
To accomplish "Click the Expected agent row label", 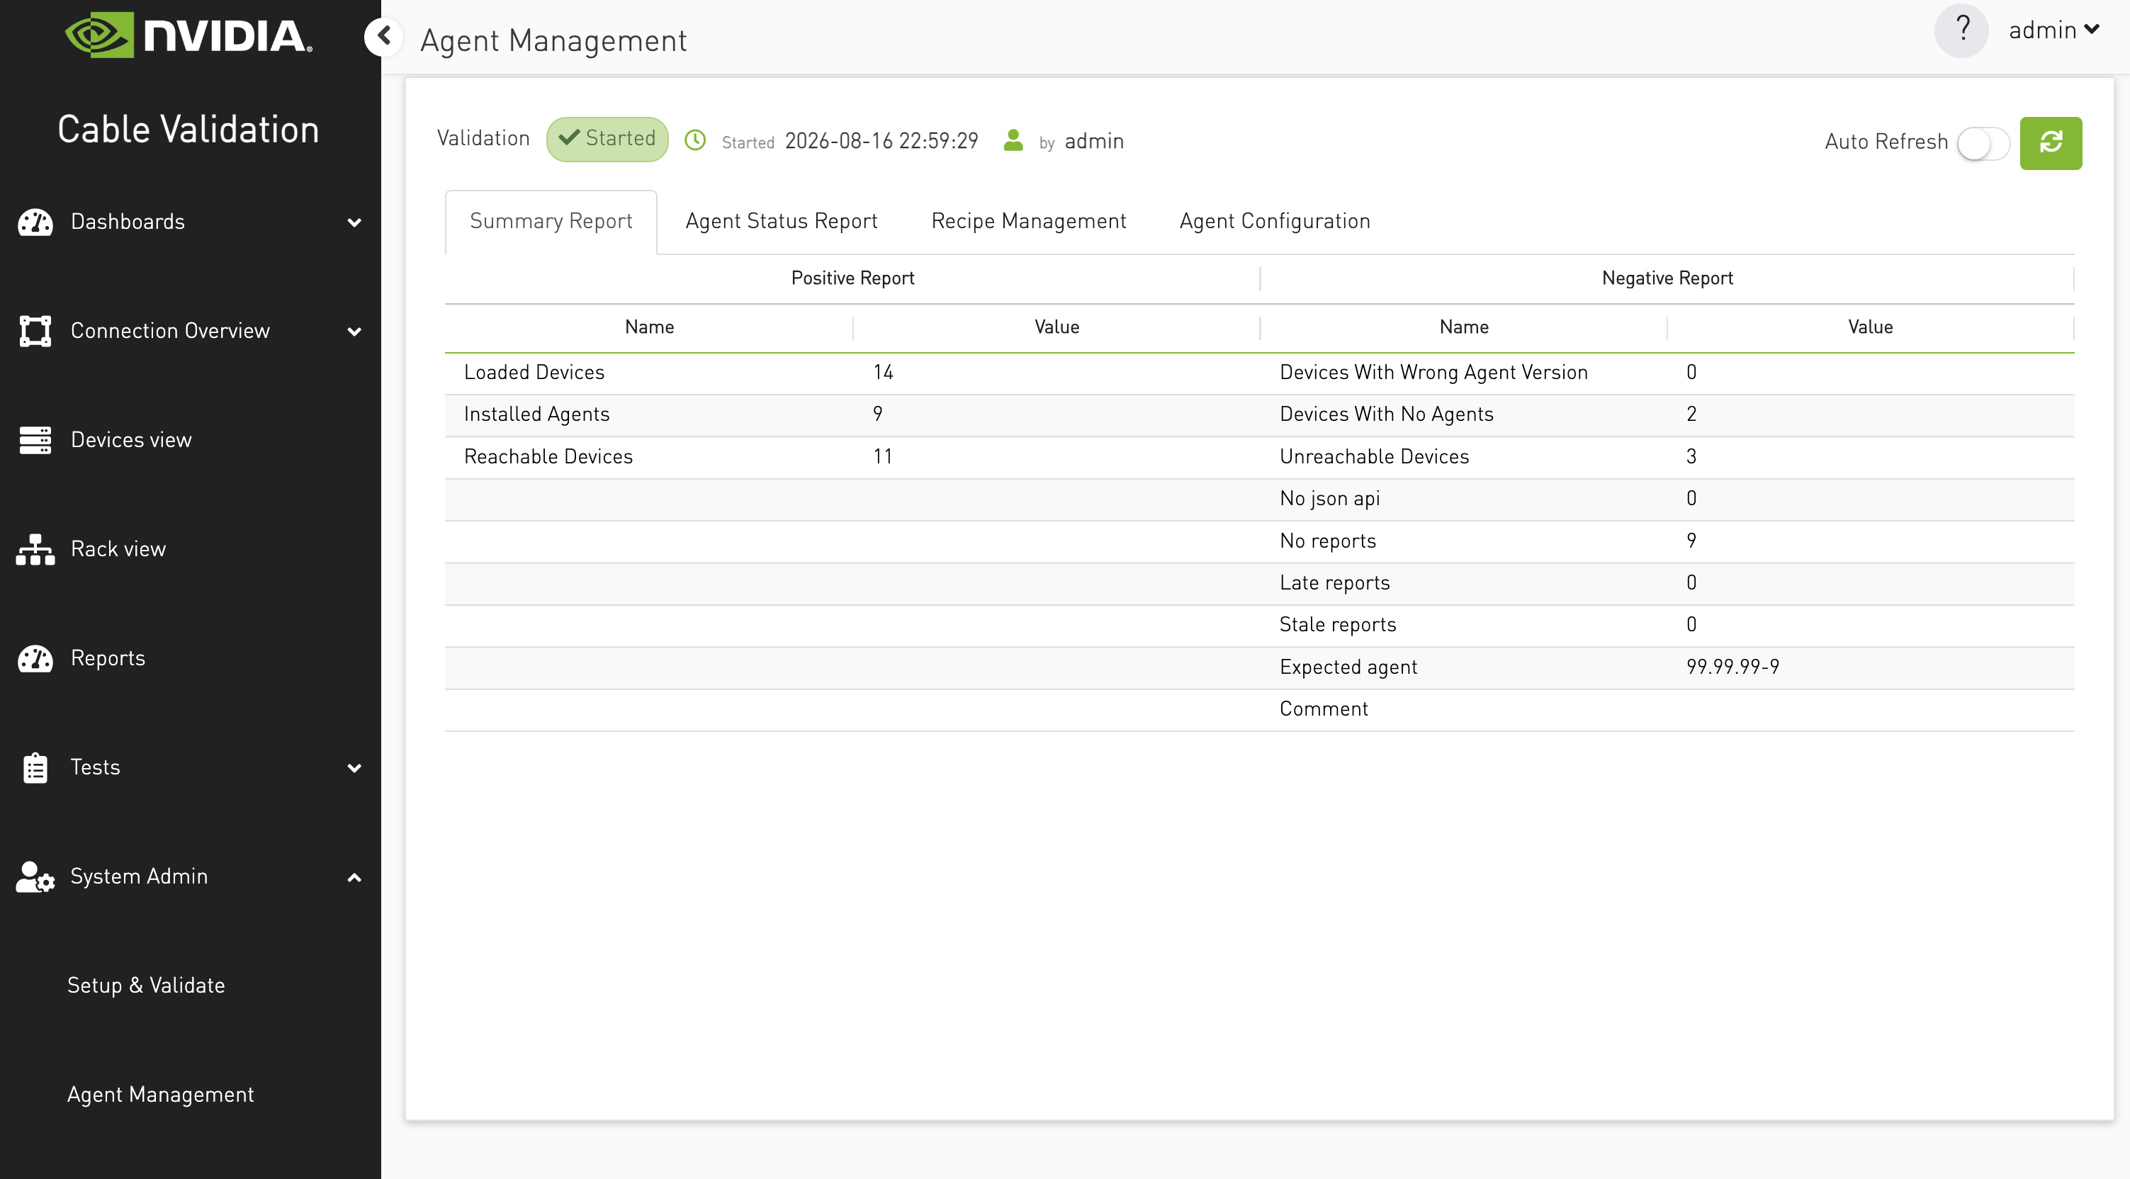I will (1348, 667).
